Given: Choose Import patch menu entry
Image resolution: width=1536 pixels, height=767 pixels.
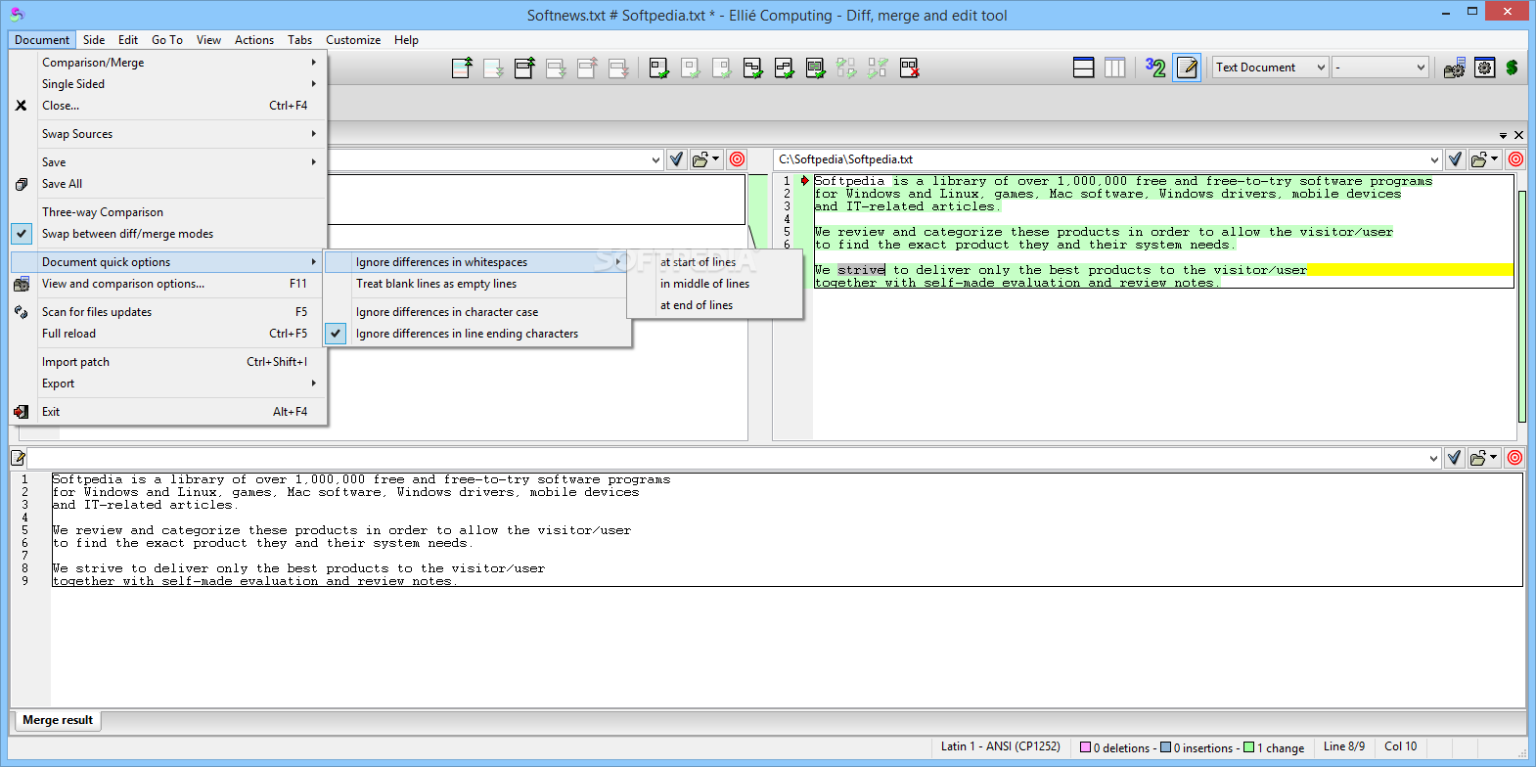Looking at the screenshot, I should 168,362.
